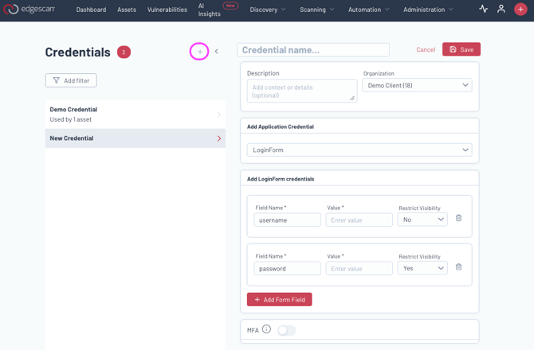Save the credential
This screenshot has height=350, width=534.
click(461, 49)
